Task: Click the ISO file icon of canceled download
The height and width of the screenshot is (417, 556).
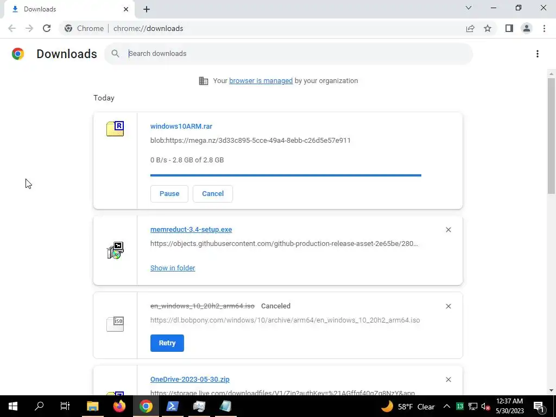Action: (x=115, y=324)
